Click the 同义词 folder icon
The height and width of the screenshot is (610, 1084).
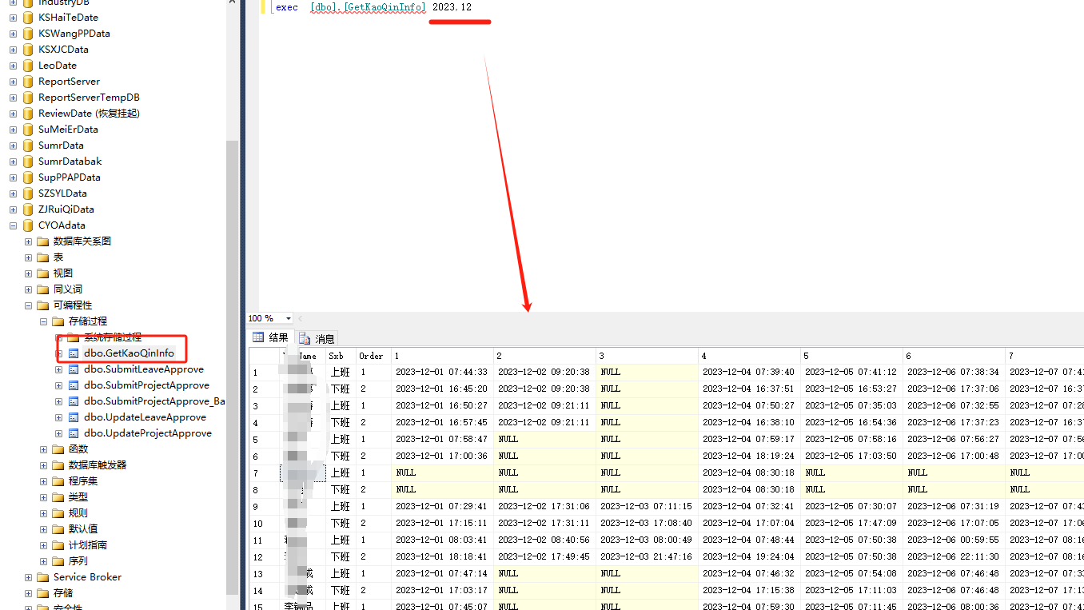(43, 289)
